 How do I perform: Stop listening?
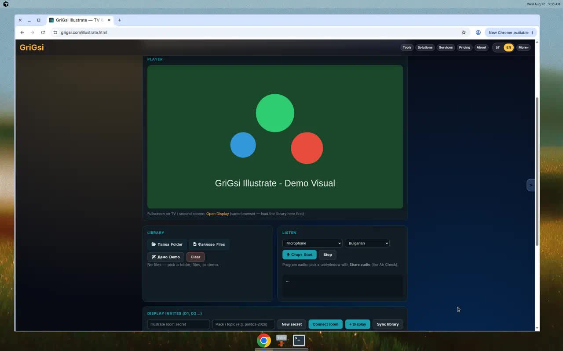[328, 254]
